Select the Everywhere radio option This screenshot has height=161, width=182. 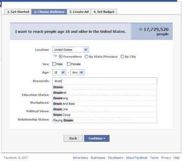[61, 57]
